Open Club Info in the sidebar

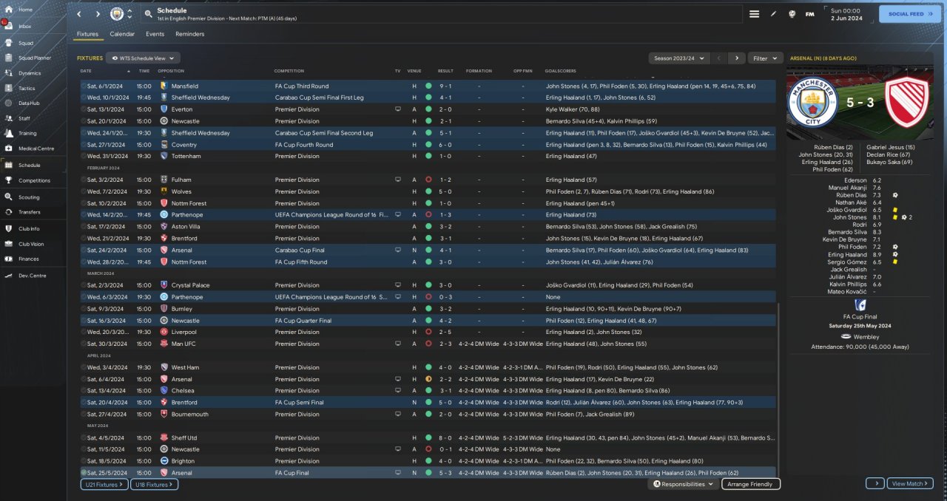(29, 229)
